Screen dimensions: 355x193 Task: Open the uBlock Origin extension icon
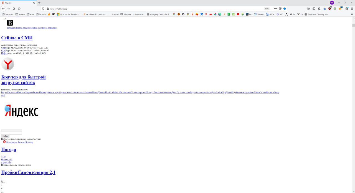pos(330,9)
